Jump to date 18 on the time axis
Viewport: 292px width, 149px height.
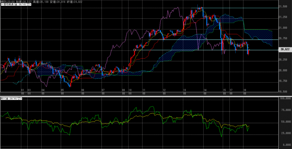[244, 90]
